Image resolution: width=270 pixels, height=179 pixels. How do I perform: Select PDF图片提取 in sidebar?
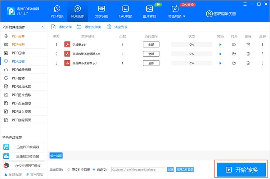(x=24, y=95)
